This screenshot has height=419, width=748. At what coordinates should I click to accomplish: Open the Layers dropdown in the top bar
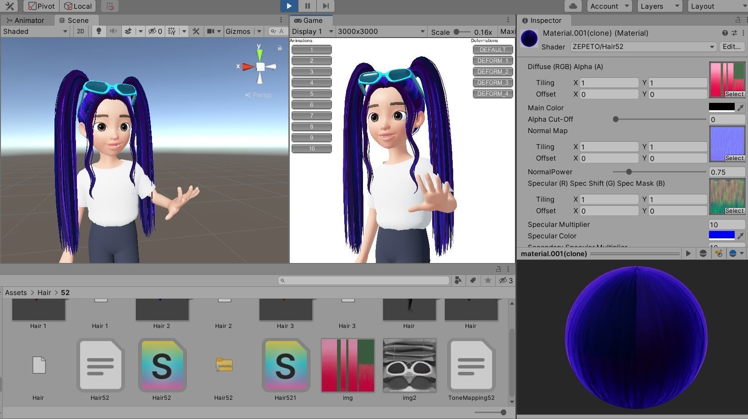(659, 6)
